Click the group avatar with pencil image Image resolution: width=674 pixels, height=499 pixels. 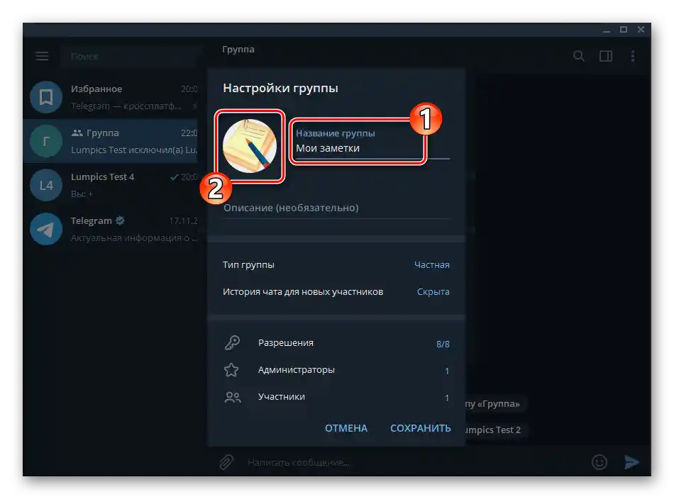pyautogui.click(x=250, y=145)
